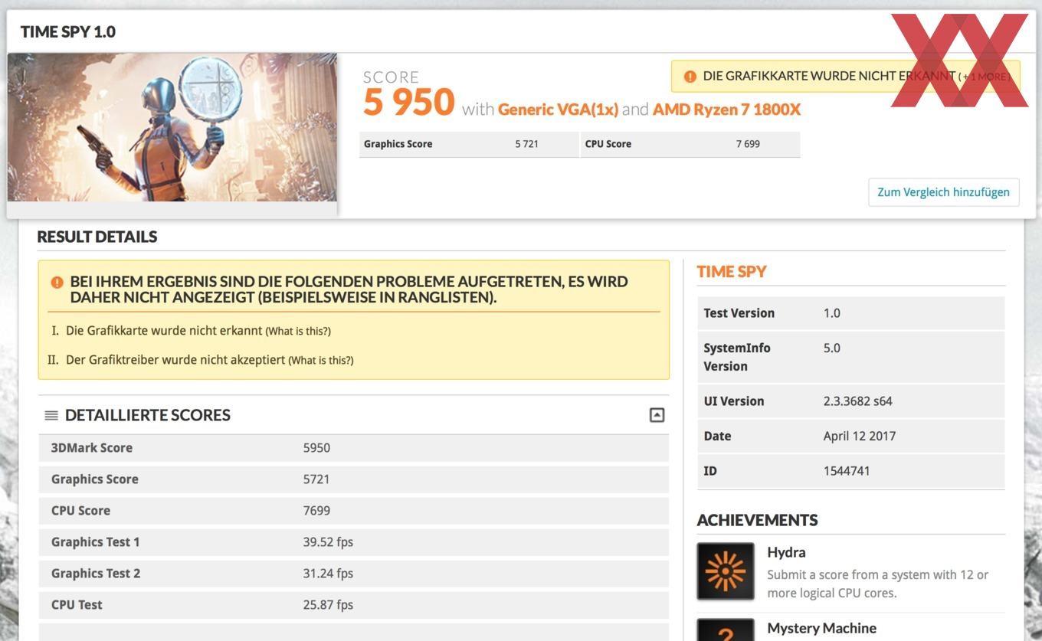Select the CPU Score row value 7699
The height and width of the screenshot is (641, 1042).
[x=316, y=511]
